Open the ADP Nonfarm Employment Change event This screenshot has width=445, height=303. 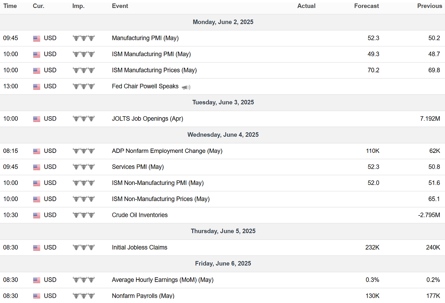point(167,151)
